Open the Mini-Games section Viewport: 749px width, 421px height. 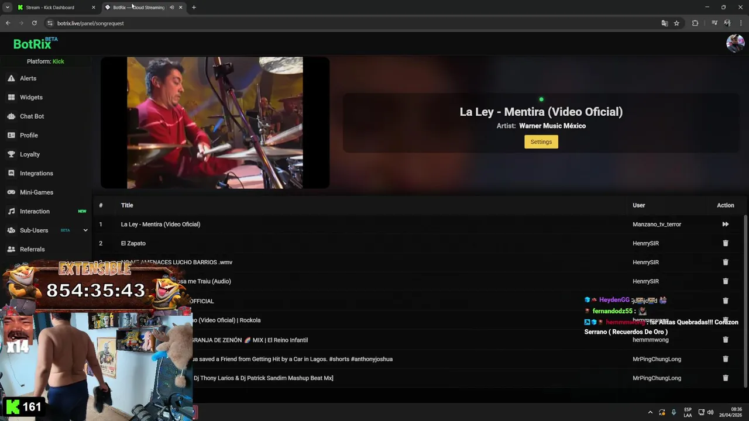(x=36, y=192)
